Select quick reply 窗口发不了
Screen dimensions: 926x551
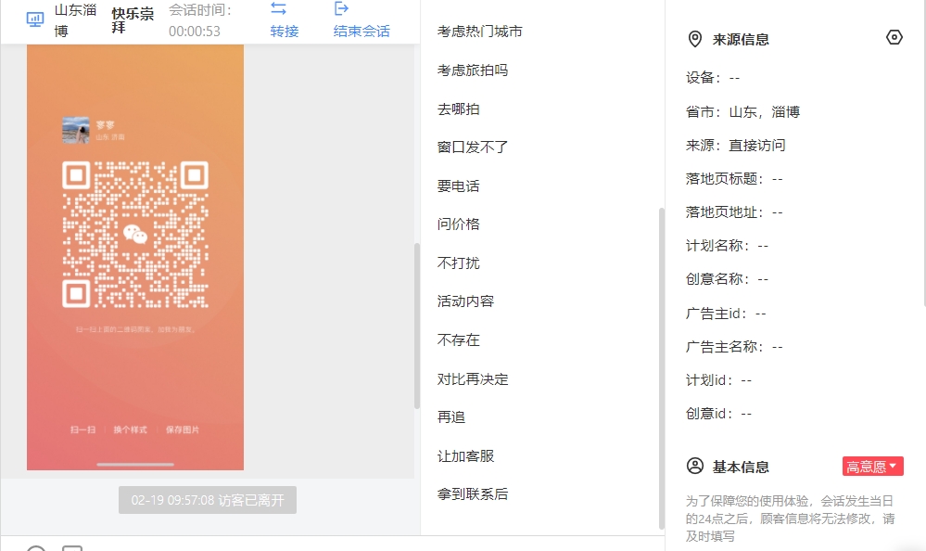coord(473,147)
